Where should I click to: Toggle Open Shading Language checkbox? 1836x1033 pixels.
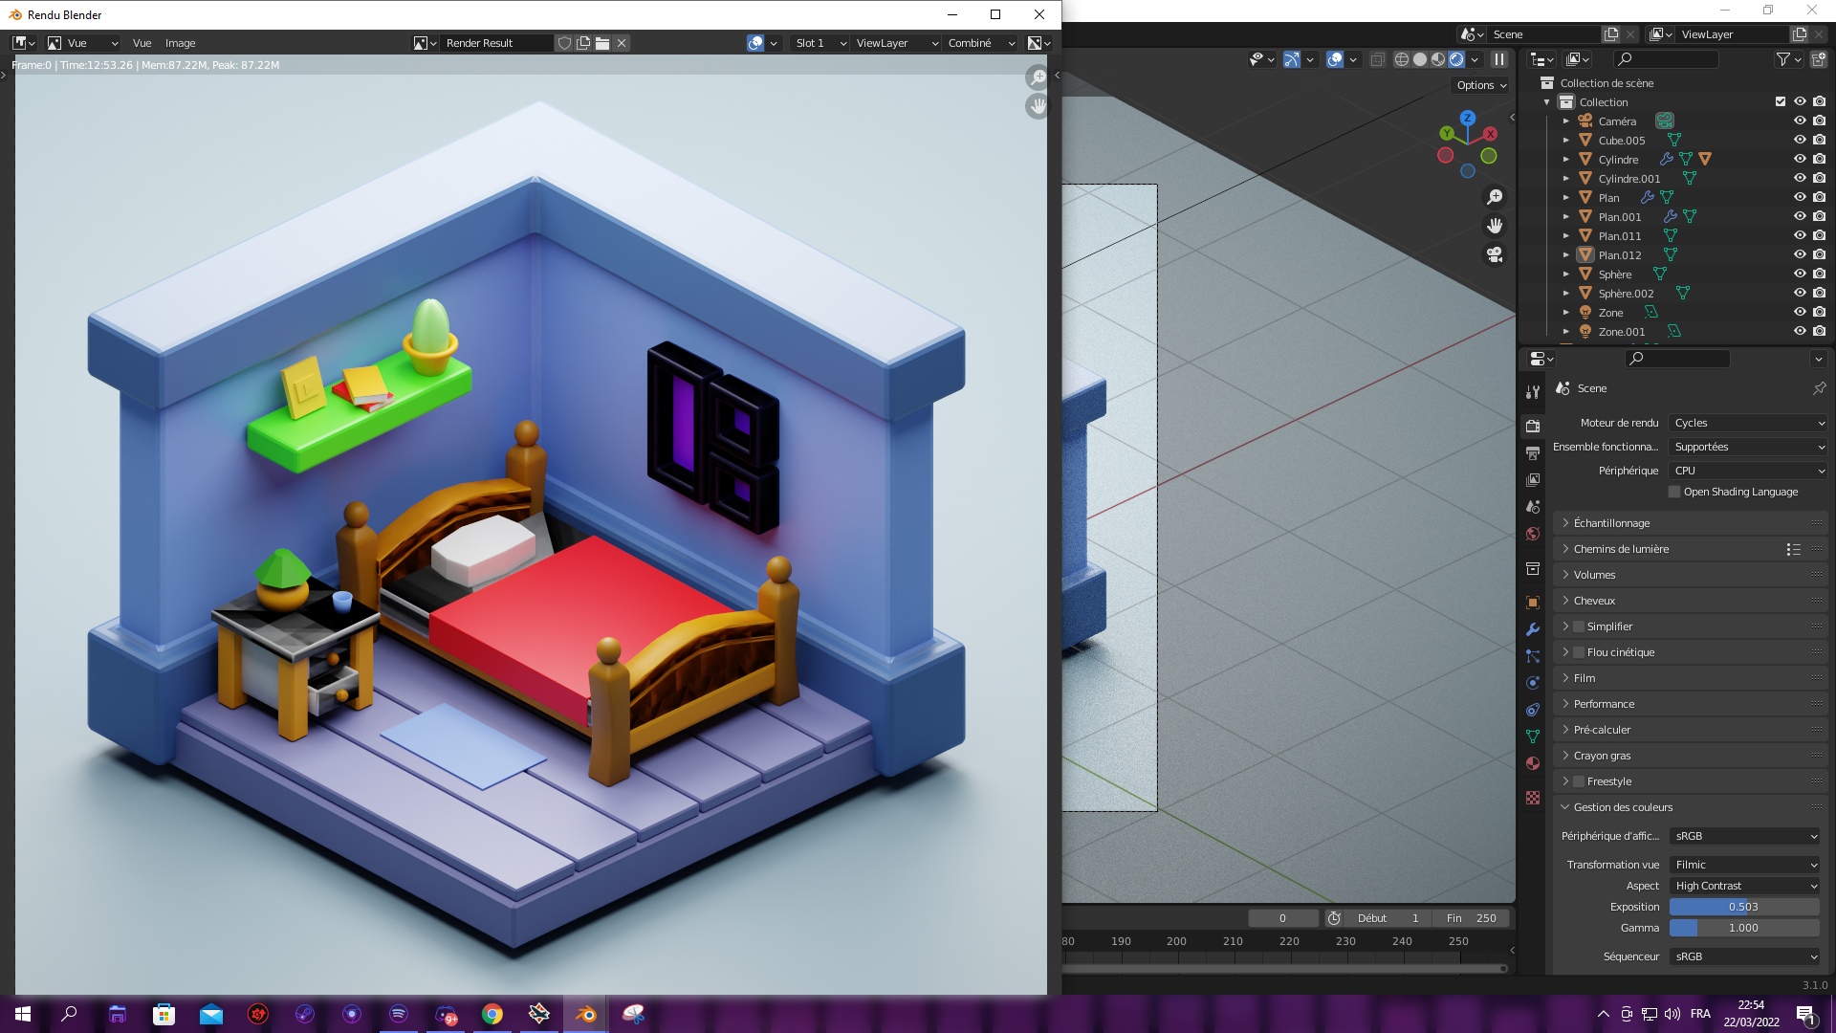pyautogui.click(x=1674, y=492)
